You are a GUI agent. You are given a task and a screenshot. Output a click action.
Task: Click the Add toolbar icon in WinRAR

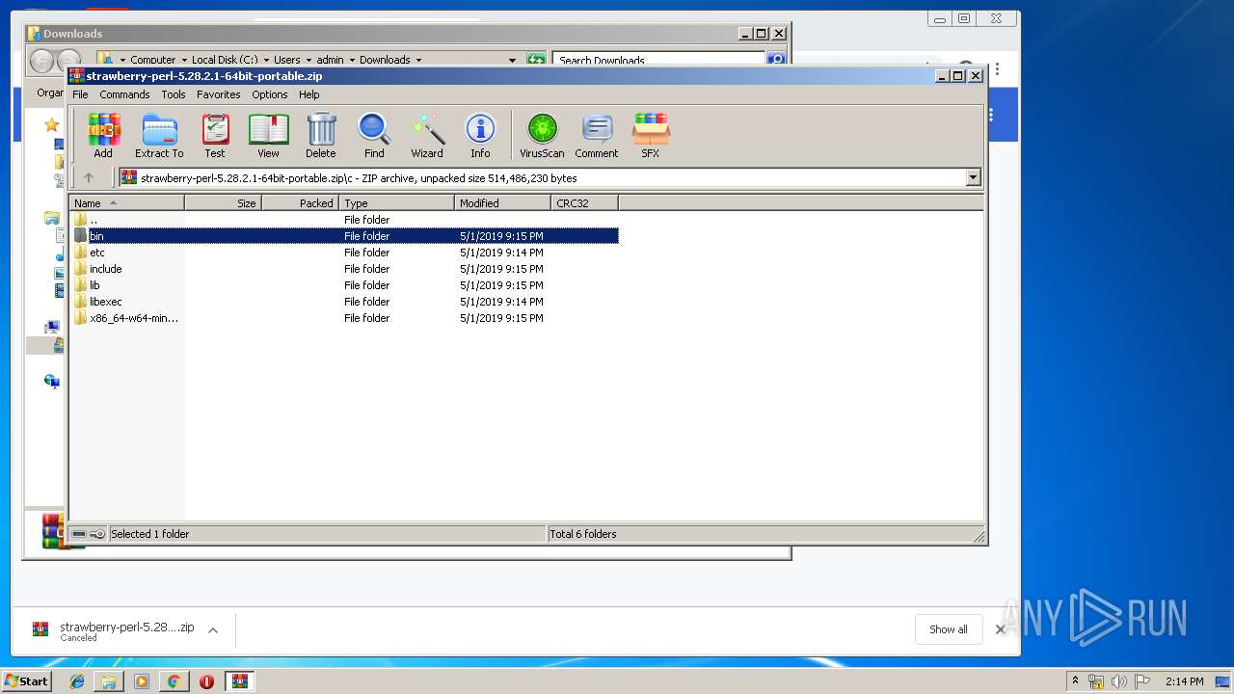(103, 136)
